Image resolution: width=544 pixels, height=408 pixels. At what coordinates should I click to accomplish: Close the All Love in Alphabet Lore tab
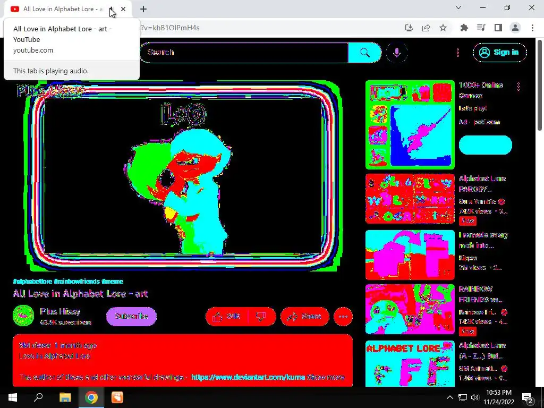point(123,9)
